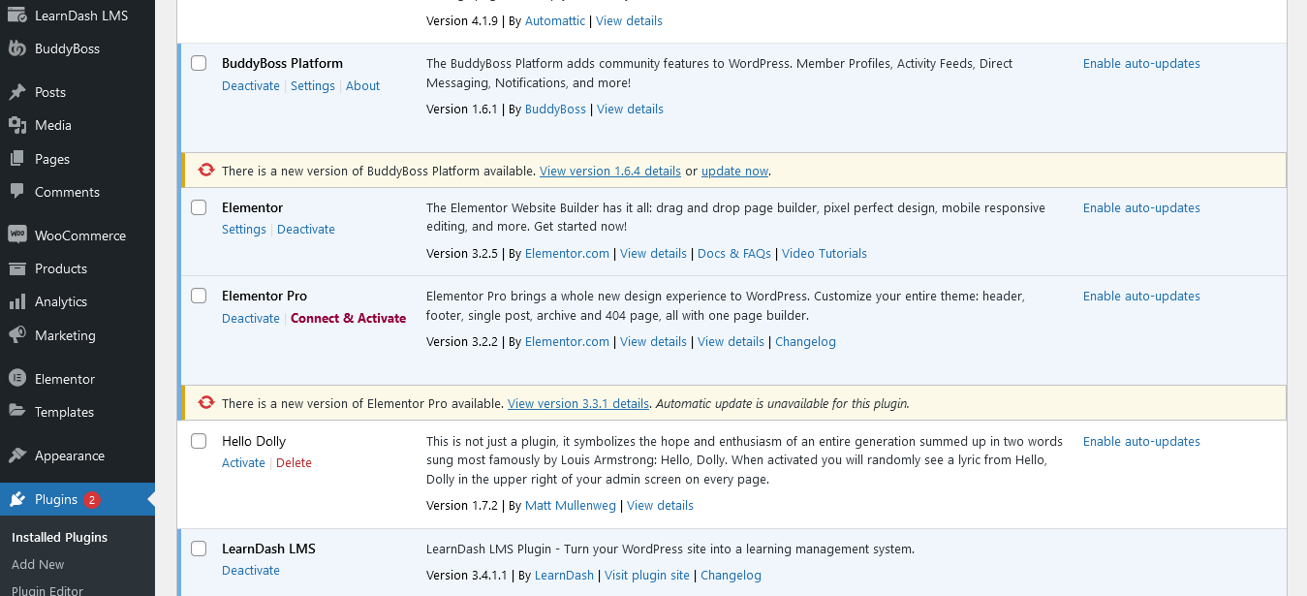
Task: Enable auto-updates for Hello Dolly
Action: pyautogui.click(x=1141, y=441)
